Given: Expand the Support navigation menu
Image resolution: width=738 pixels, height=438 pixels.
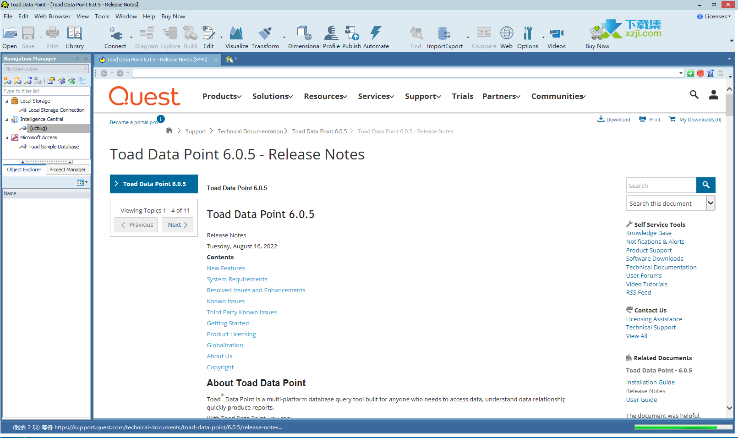Looking at the screenshot, I should pos(423,96).
